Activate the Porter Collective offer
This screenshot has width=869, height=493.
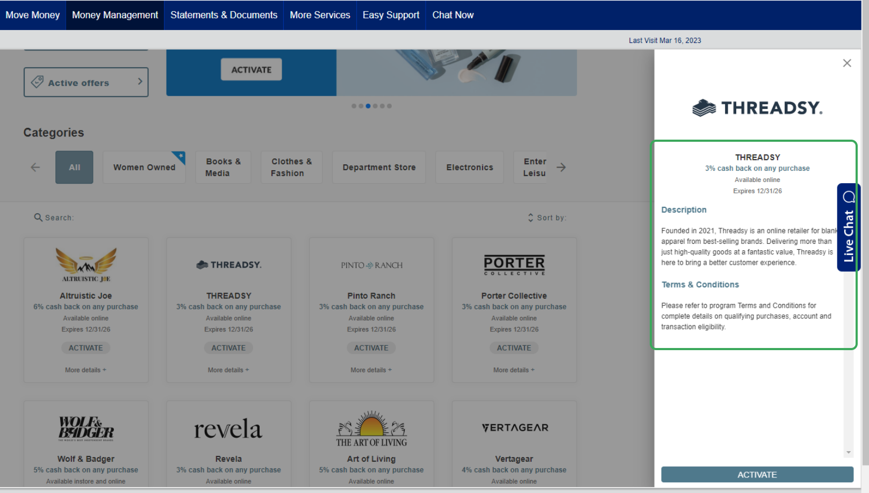coord(514,348)
